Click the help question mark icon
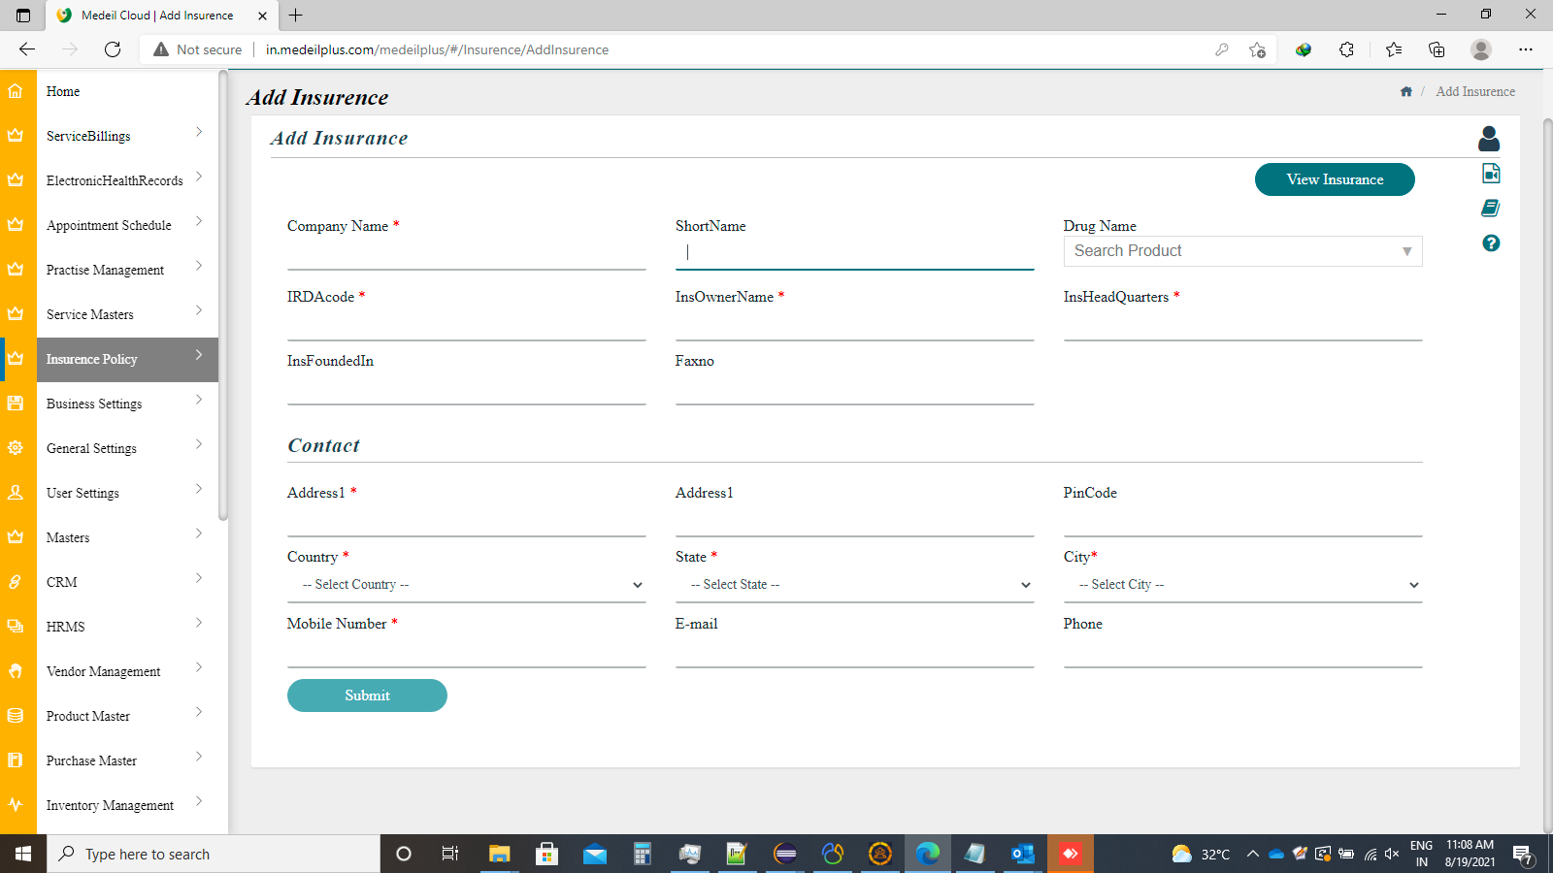Viewport: 1553px width, 873px height. click(1491, 242)
